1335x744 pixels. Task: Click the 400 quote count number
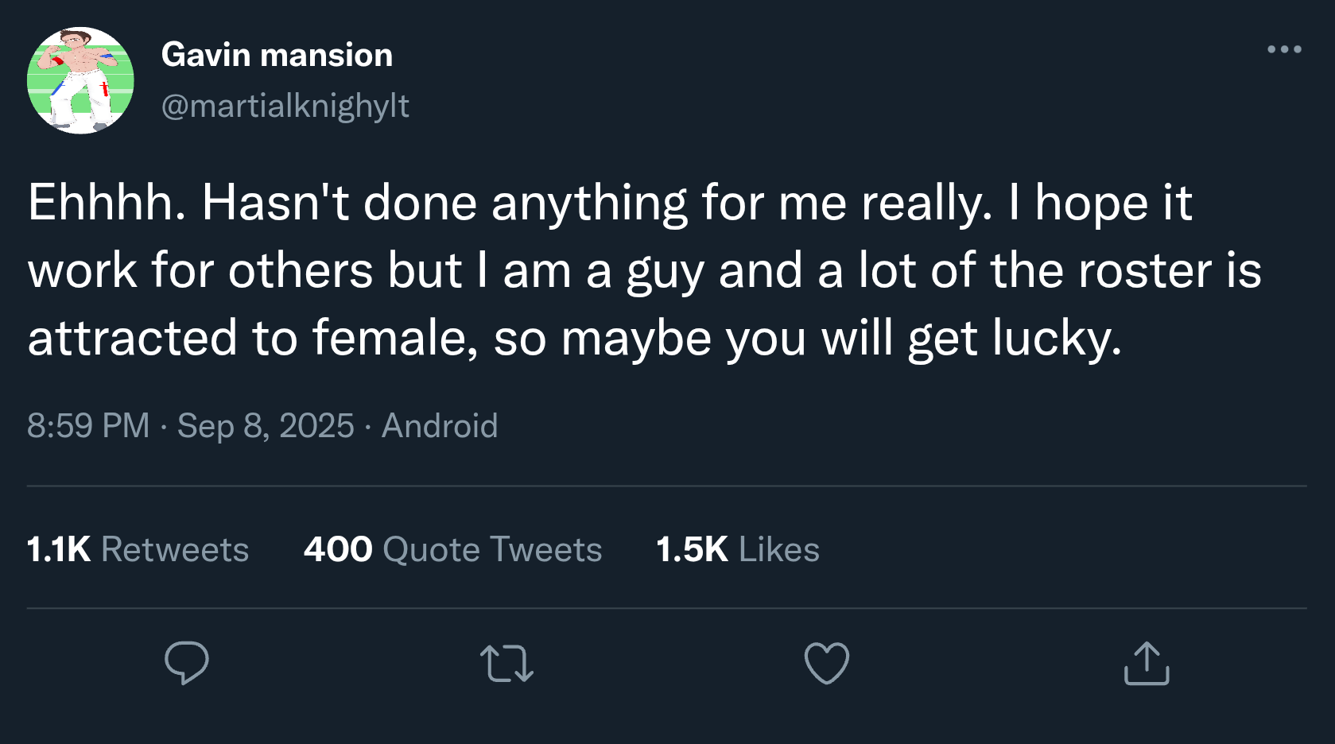click(x=338, y=549)
